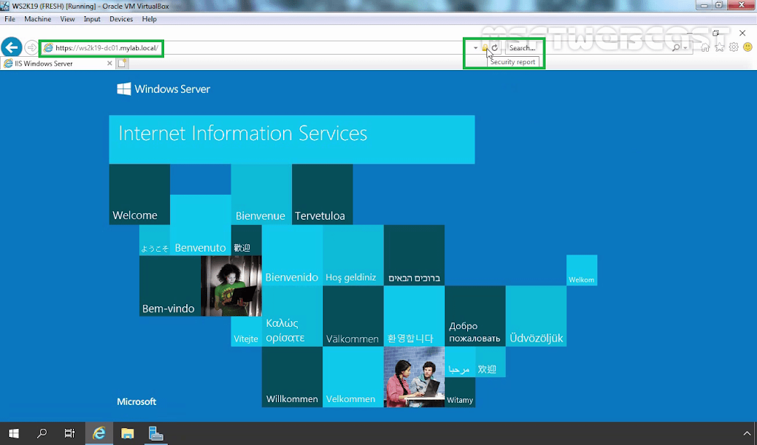The height and width of the screenshot is (445, 757).
Task: Click the Üdvözöljük tile
Action: click(536, 317)
